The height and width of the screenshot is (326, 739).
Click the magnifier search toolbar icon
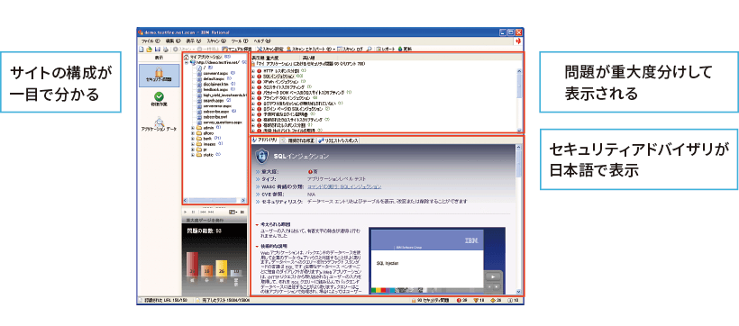[x=369, y=49]
